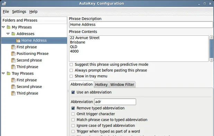Maximize the AutoKey Configuration window

(205, 4)
